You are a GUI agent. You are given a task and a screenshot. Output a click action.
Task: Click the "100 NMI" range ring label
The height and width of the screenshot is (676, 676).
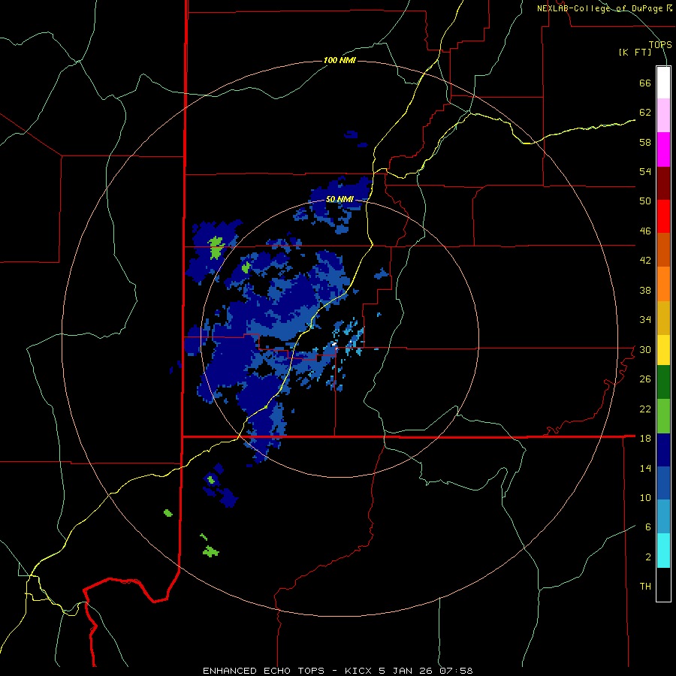(340, 60)
